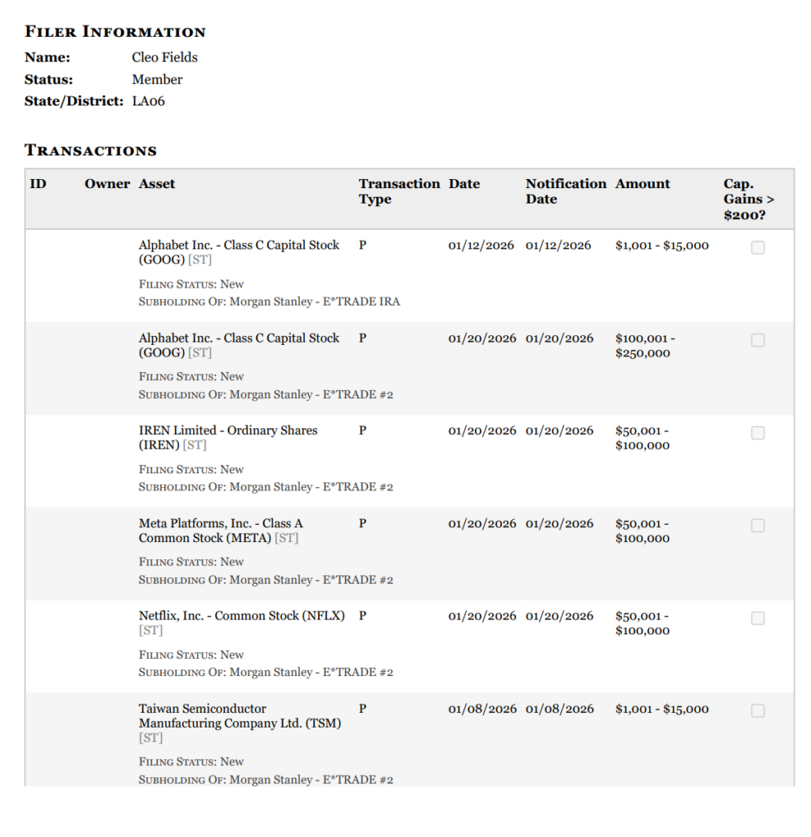Viewport: 811px width, 837px height.
Task: Click the IREN Limited Ordinary Shares entry
Action: (x=227, y=437)
